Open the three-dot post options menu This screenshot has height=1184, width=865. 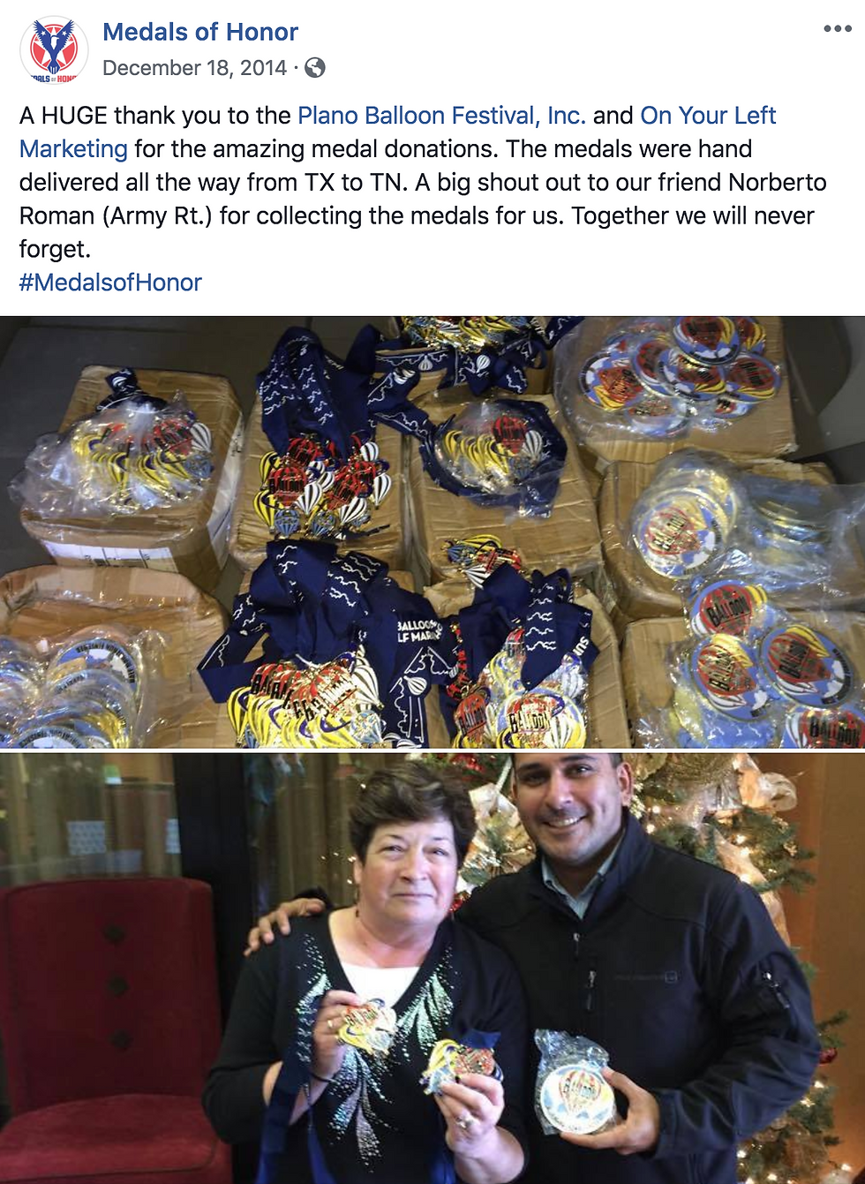837,29
